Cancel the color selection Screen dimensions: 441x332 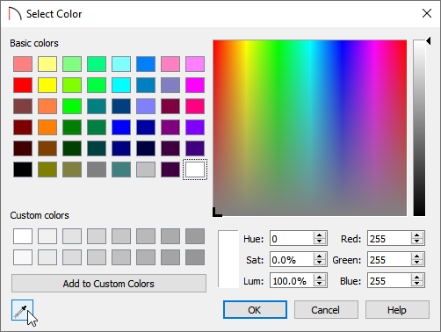click(x=326, y=310)
